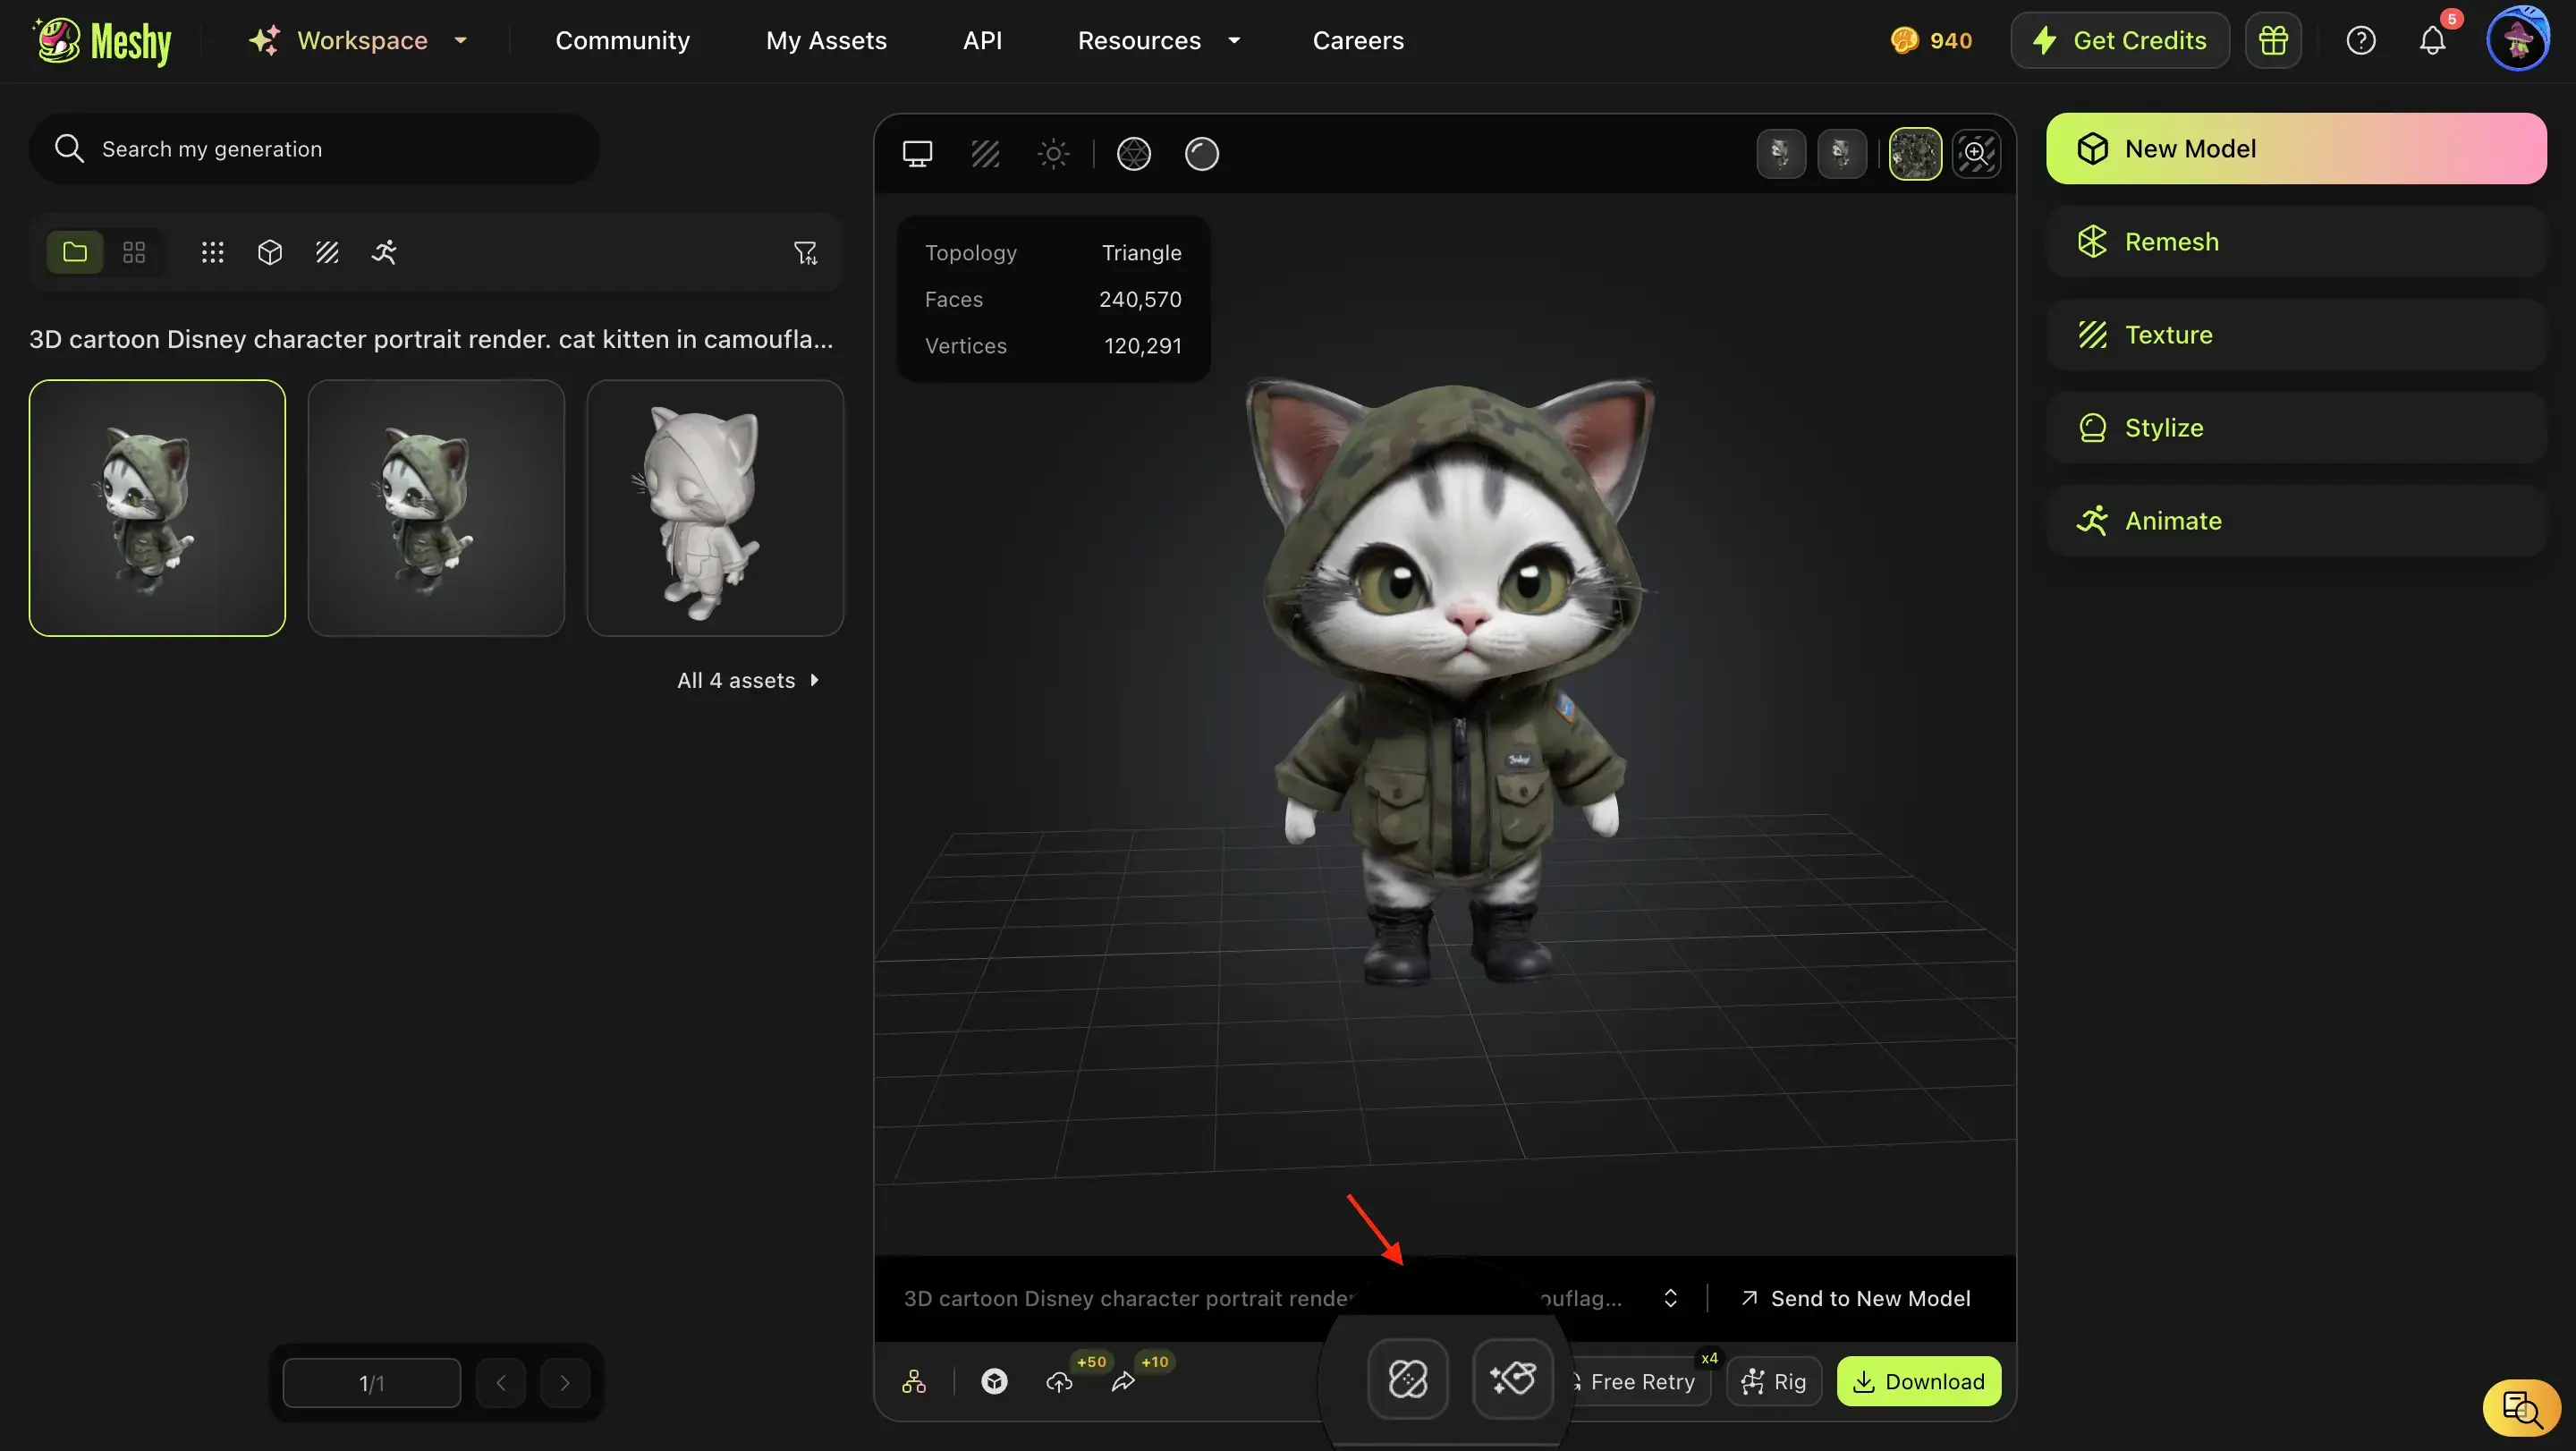
Task: Toggle the camouflage texture preview thumbnail
Action: (1915, 154)
